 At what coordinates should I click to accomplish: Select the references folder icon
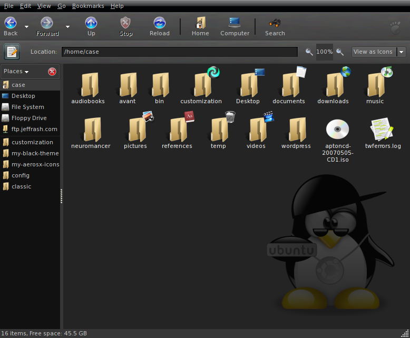click(x=177, y=130)
